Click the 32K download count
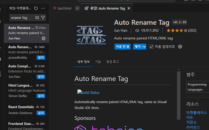Screen dimensions: 209x130 click(42, 86)
